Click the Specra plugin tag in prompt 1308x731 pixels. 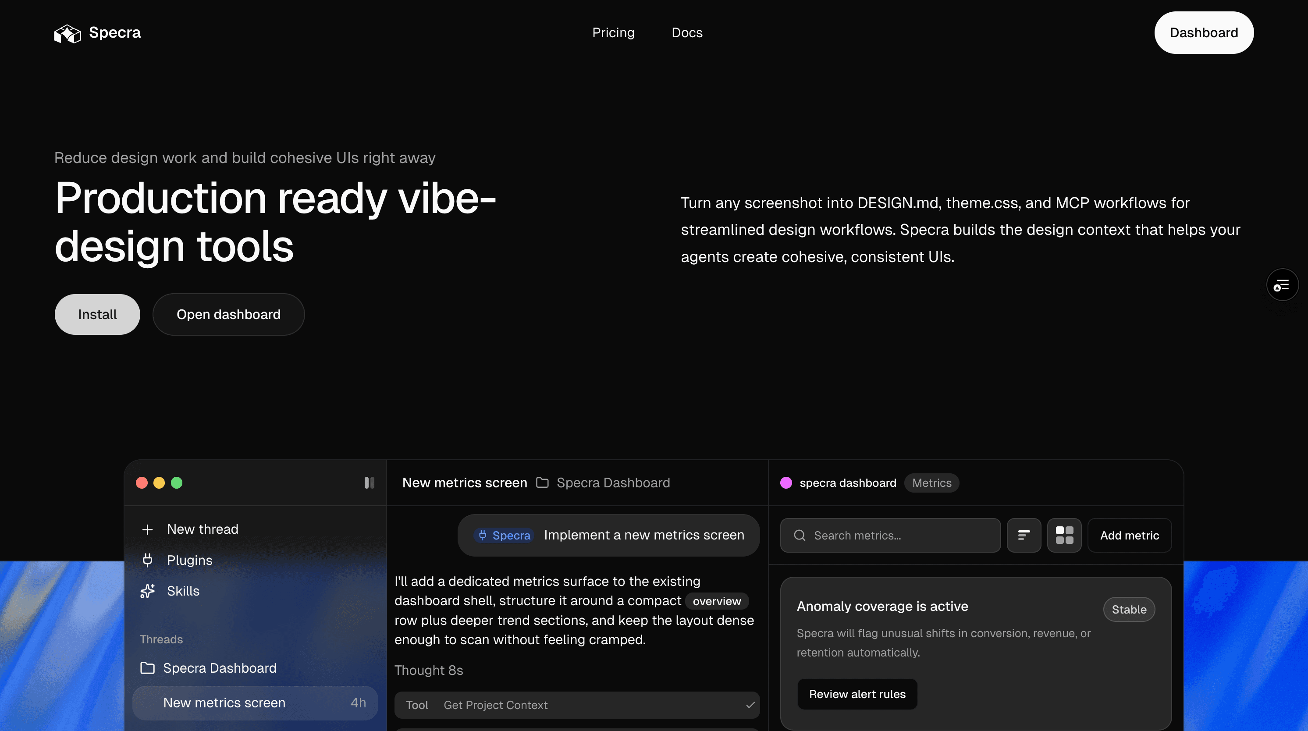504,536
